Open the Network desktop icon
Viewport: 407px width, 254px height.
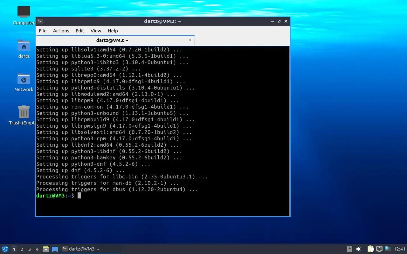pos(24,79)
